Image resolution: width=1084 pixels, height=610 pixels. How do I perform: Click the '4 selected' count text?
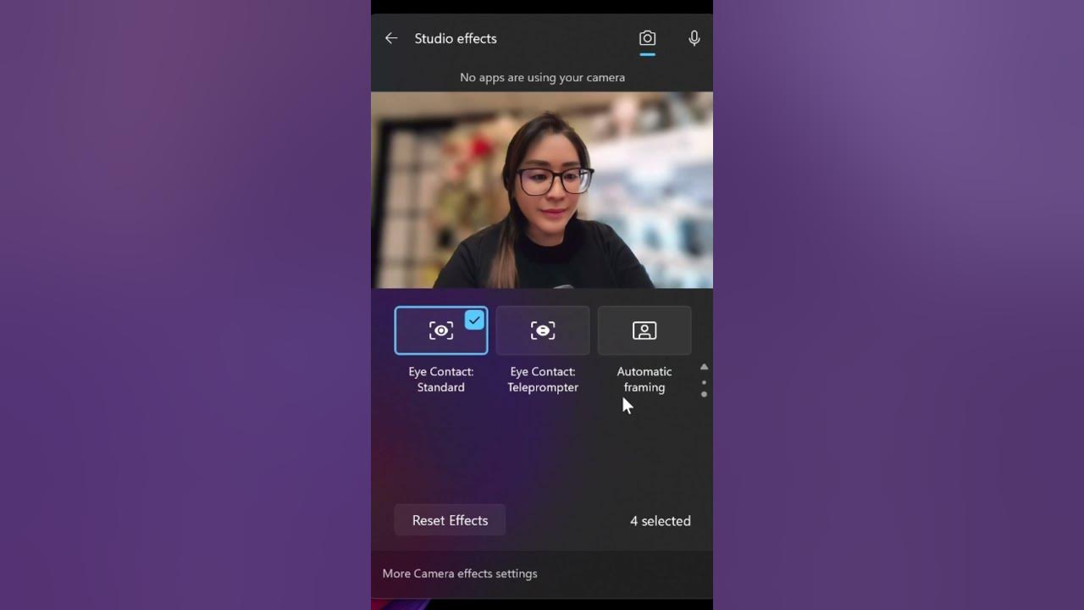click(661, 521)
